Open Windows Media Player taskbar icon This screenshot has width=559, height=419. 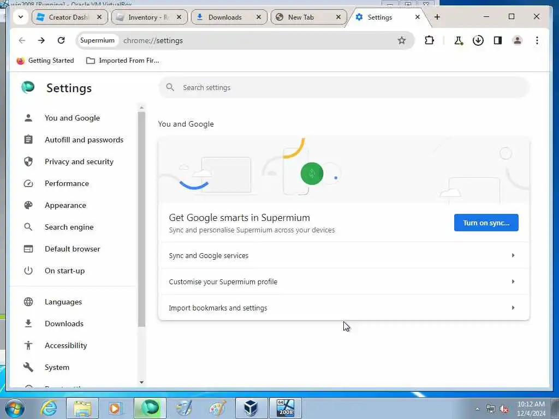(x=115, y=408)
